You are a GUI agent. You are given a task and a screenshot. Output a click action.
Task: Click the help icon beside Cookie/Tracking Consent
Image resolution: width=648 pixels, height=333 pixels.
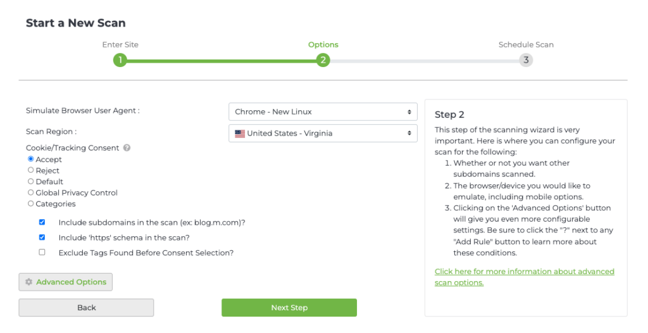pos(127,148)
